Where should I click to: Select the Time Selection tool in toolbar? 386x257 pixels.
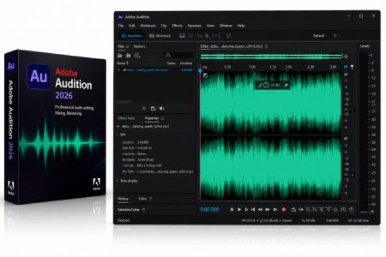(x=216, y=36)
